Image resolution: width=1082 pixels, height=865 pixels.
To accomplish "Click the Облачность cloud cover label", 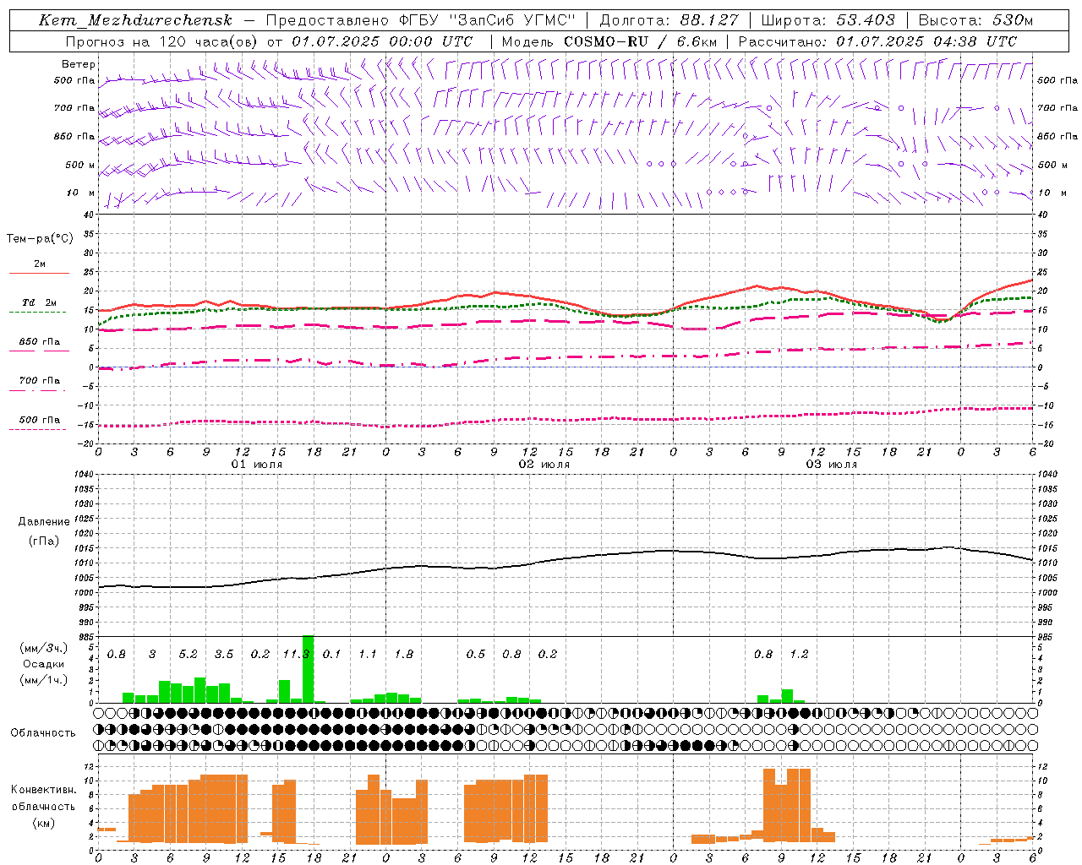I will click(43, 732).
